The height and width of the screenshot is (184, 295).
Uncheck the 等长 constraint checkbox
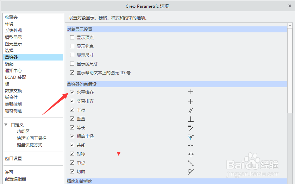(x=72, y=127)
